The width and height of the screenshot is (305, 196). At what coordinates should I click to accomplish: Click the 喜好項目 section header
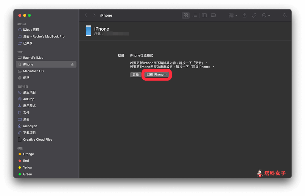tap(23, 87)
